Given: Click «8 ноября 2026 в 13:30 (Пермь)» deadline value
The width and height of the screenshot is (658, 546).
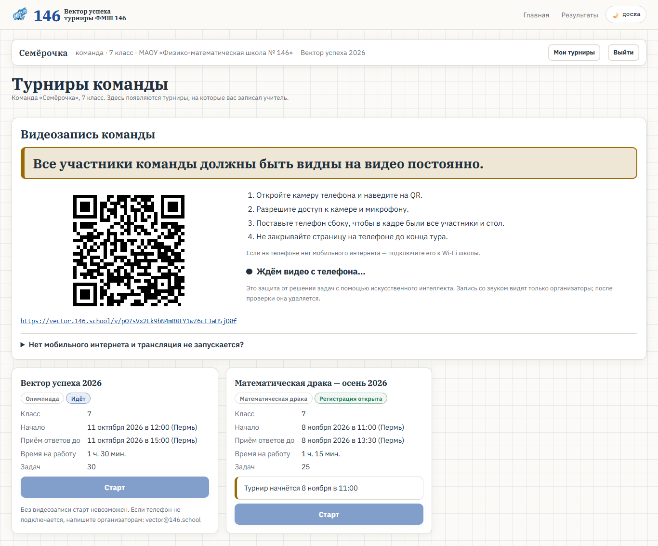Looking at the screenshot, I should point(353,440).
